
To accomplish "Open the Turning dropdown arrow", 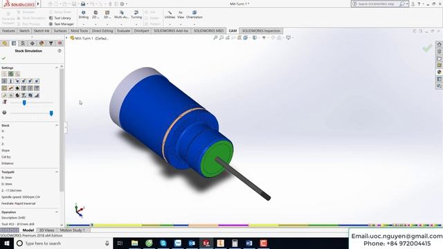I will point(136,25).
